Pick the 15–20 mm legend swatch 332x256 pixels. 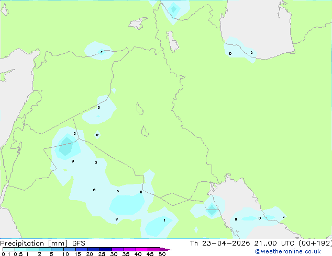(x=82, y=249)
